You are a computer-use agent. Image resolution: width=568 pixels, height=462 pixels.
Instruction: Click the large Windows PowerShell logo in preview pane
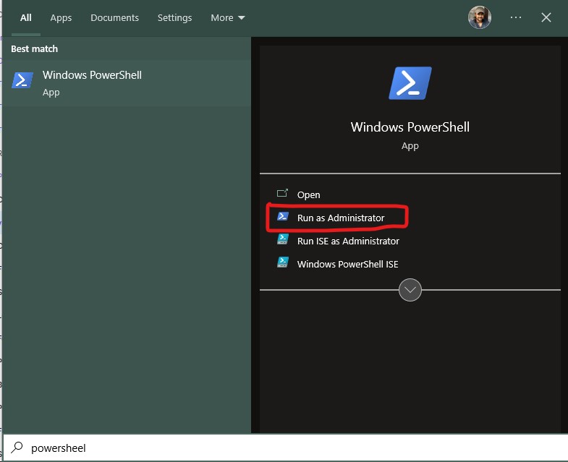click(410, 83)
